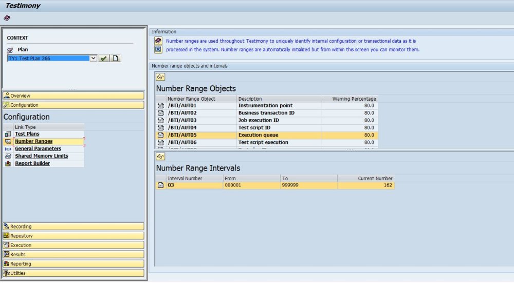
Task: Click the From column header
Action: point(251,178)
